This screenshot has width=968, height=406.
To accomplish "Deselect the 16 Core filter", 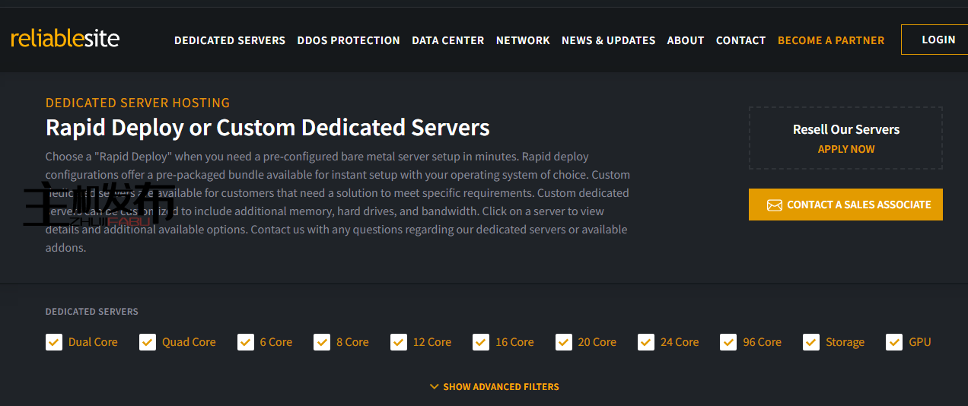I will pos(481,342).
